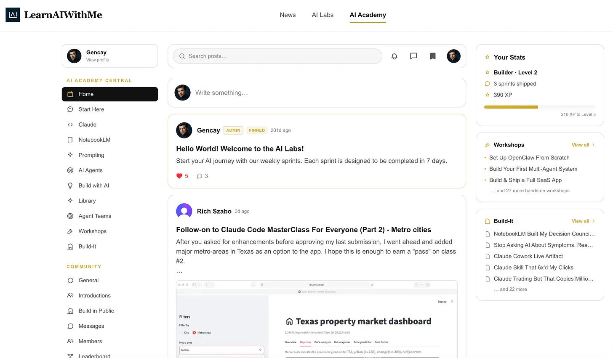Click the Write something box
Viewport: 613px width, 358px height.
pyautogui.click(x=317, y=93)
